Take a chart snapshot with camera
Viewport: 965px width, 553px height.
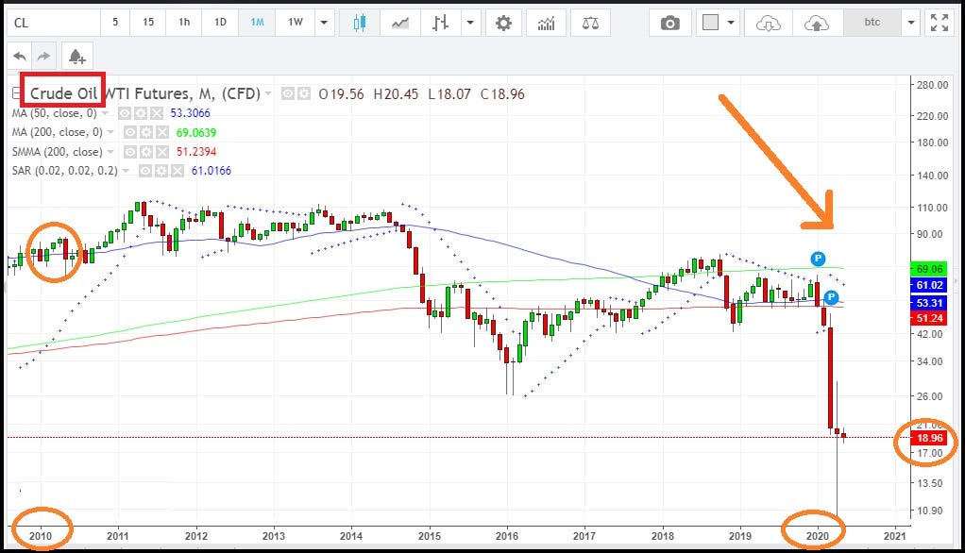coord(670,23)
